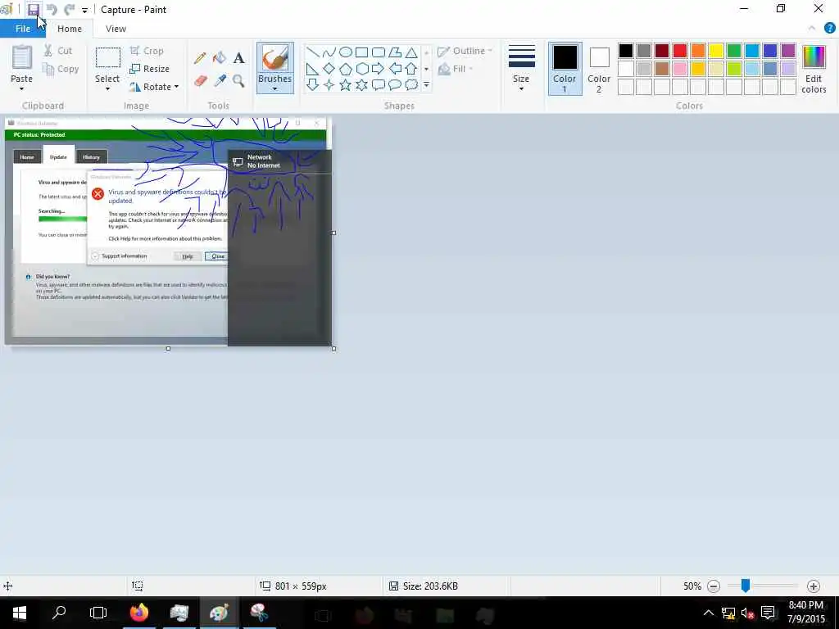Expand the Brushes dropdown arrow
This screenshot has width=839, height=629.
pos(275,88)
